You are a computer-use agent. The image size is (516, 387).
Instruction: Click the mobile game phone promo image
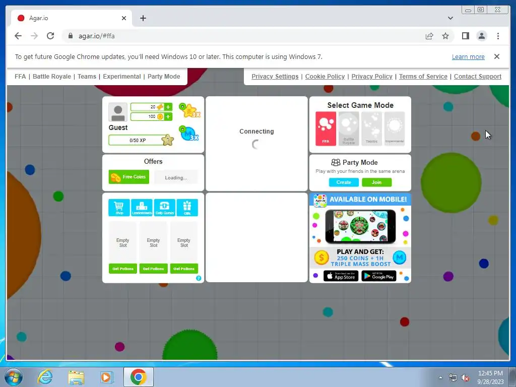pos(360,226)
